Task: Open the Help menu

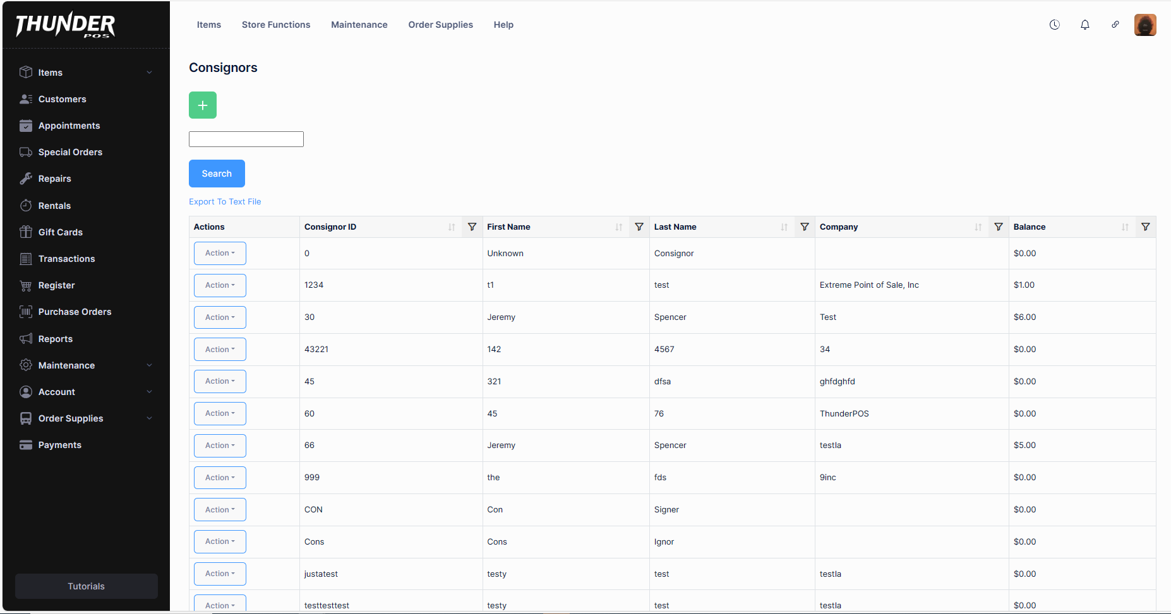Action: [x=503, y=25]
